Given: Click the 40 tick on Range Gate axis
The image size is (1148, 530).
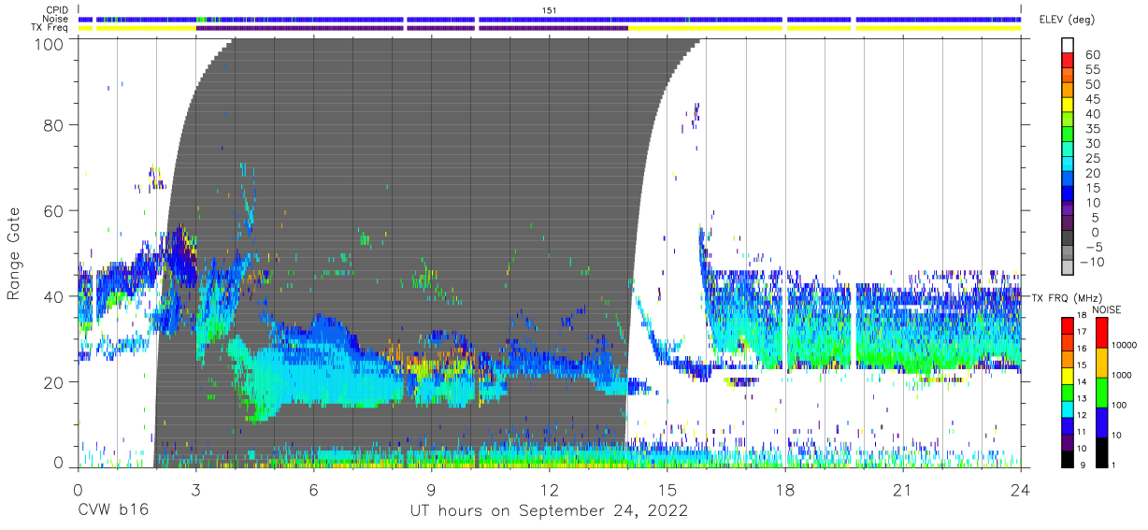Looking at the screenshot, I should coord(53,295).
